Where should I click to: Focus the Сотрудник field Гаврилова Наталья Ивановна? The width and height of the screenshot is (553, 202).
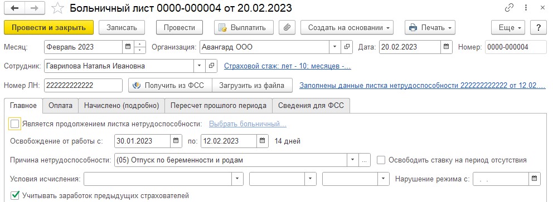[x=119, y=66]
